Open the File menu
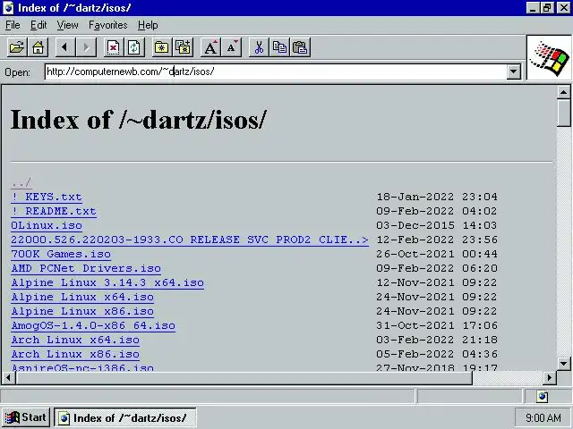Screen dimensions: 573x429 (x=13, y=25)
